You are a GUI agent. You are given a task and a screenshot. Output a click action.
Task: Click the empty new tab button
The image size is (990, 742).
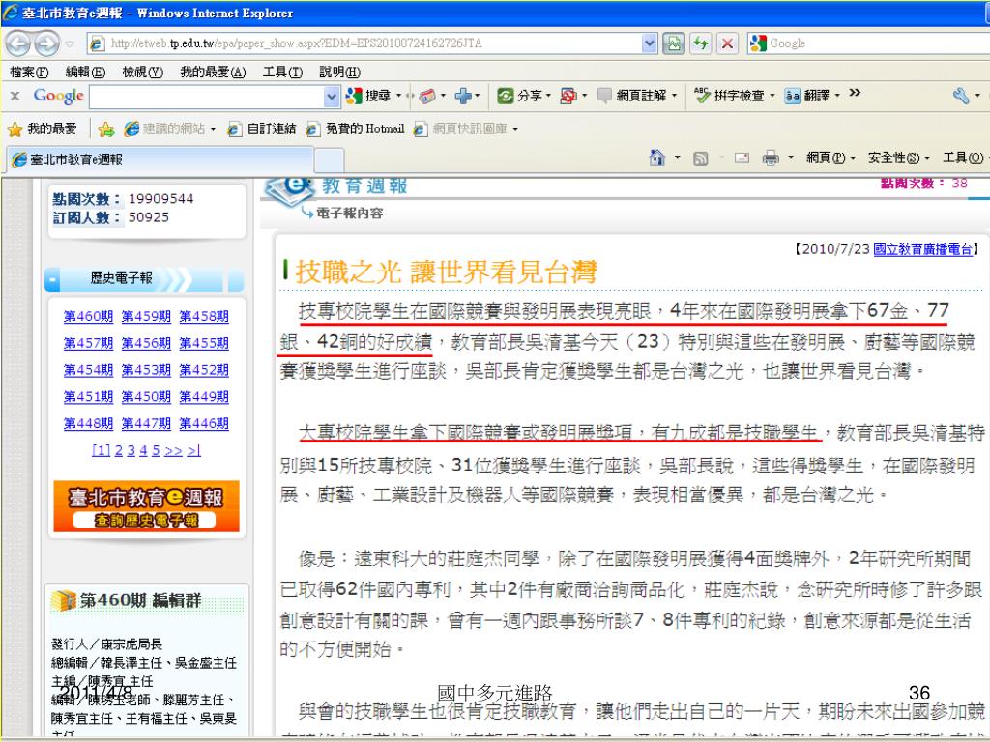[329, 160]
